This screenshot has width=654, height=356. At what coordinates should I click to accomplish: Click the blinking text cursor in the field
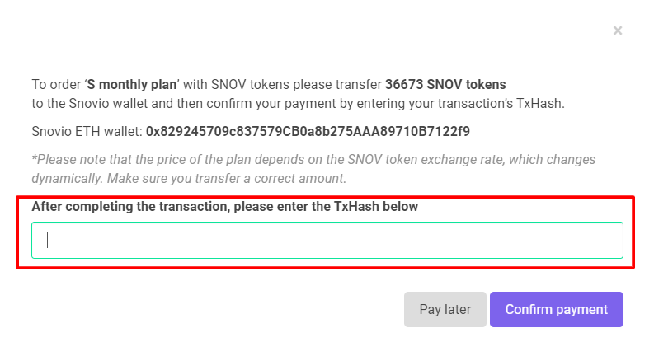(x=48, y=240)
